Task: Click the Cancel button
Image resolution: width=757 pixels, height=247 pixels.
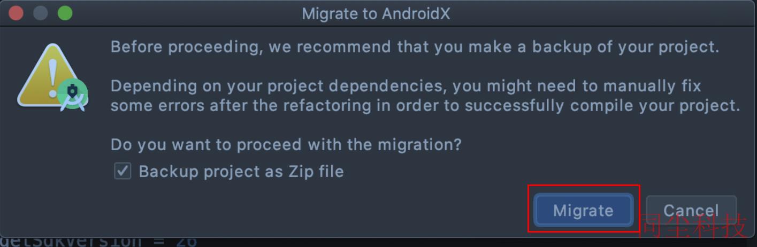Action: point(691,210)
